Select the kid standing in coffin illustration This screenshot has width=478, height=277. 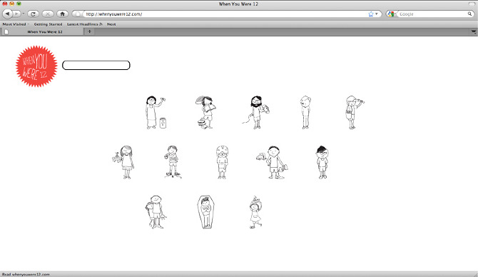click(x=205, y=212)
